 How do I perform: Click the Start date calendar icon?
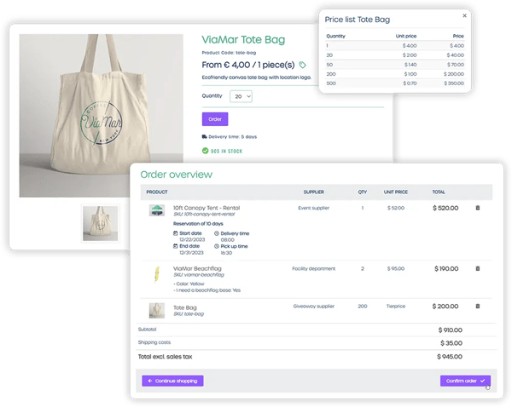pos(175,233)
